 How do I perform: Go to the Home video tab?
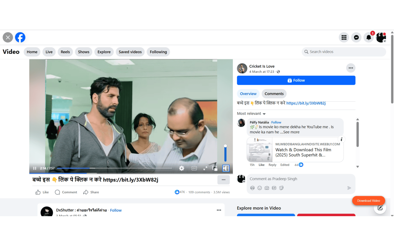(32, 52)
